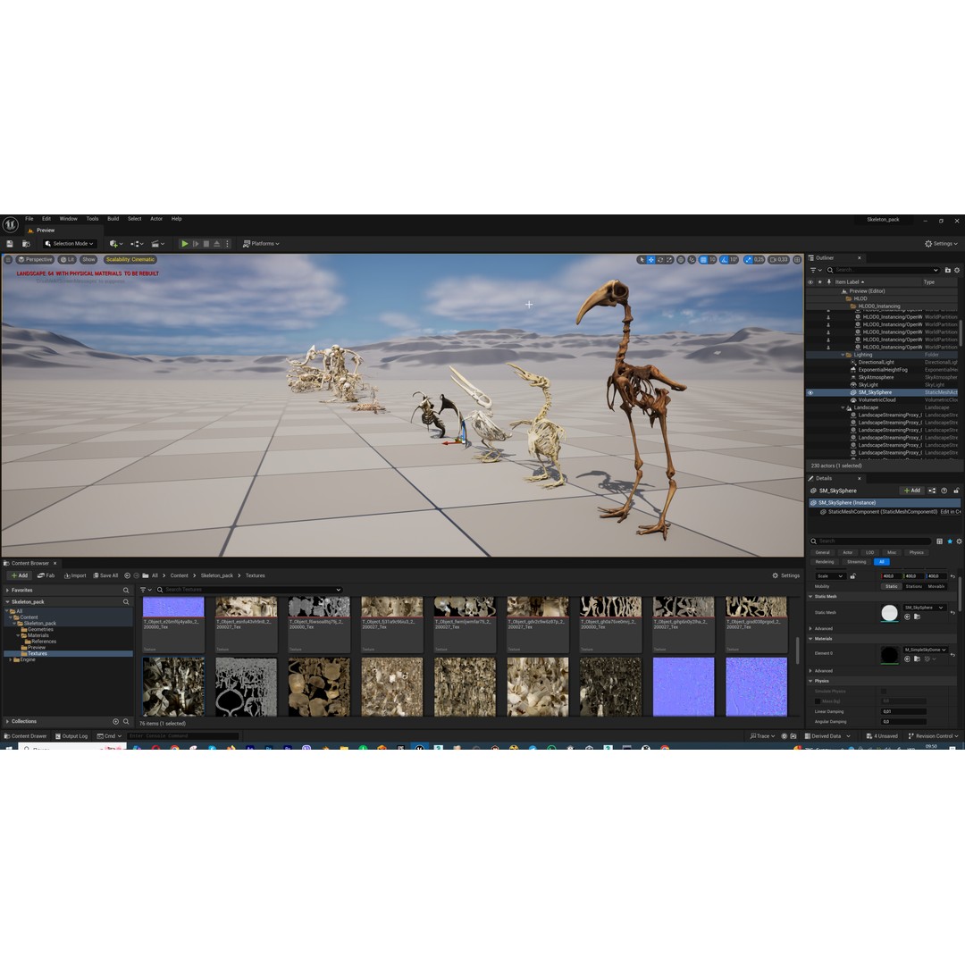Toggle the Scale lock ratio icon
The height and width of the screenshot is (965, 965).
coord(853,576)
